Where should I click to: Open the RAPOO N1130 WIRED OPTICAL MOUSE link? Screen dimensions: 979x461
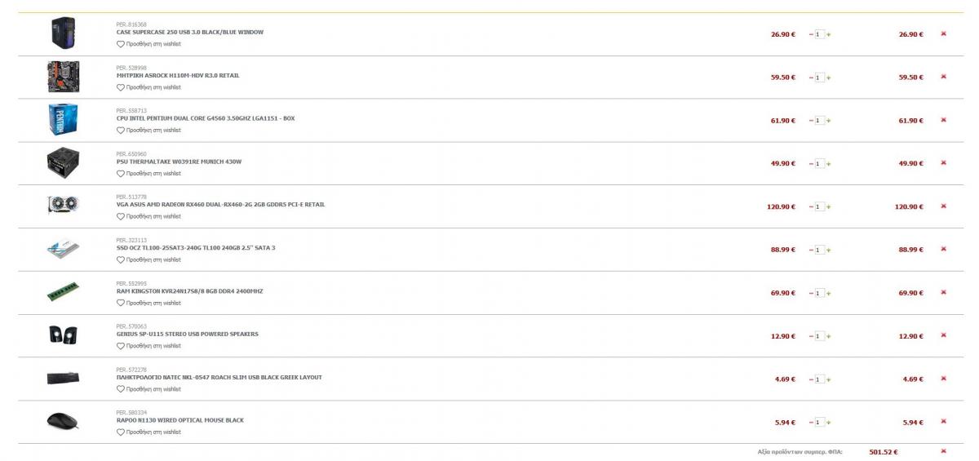click(x=180, y=420)
